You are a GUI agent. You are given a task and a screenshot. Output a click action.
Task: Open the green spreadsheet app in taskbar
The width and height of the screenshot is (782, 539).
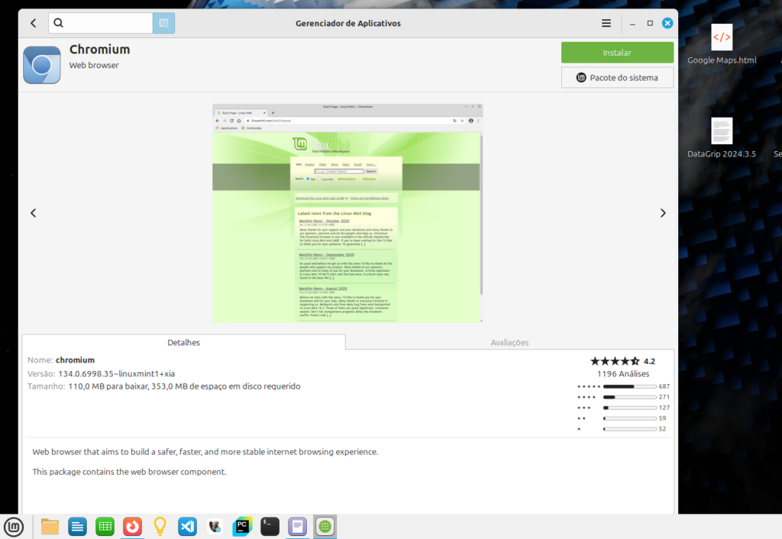(x=105, y=526)
